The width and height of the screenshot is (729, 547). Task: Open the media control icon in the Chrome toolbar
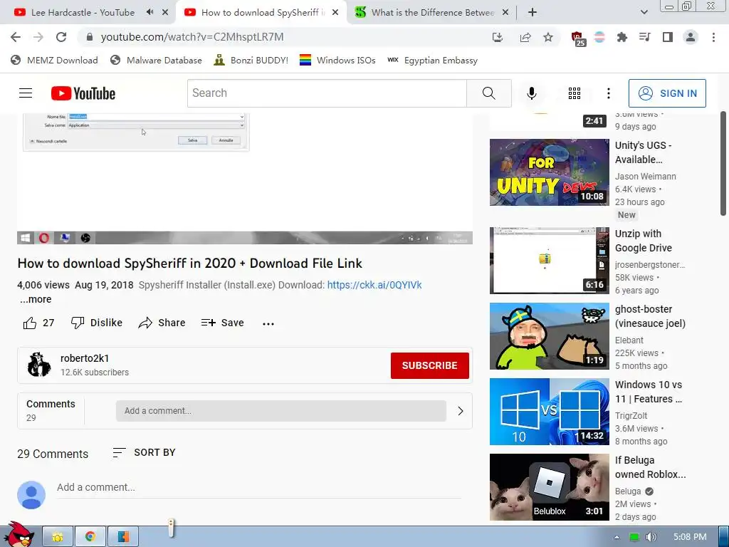pyautogui.click(x=644, y=37)
